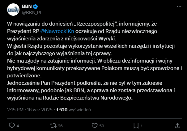The width and height of the screenshot is (187, 131).
Task: Click the blue verified badge next to BBN
Action: pyautogui.click(x=36, y=6)
